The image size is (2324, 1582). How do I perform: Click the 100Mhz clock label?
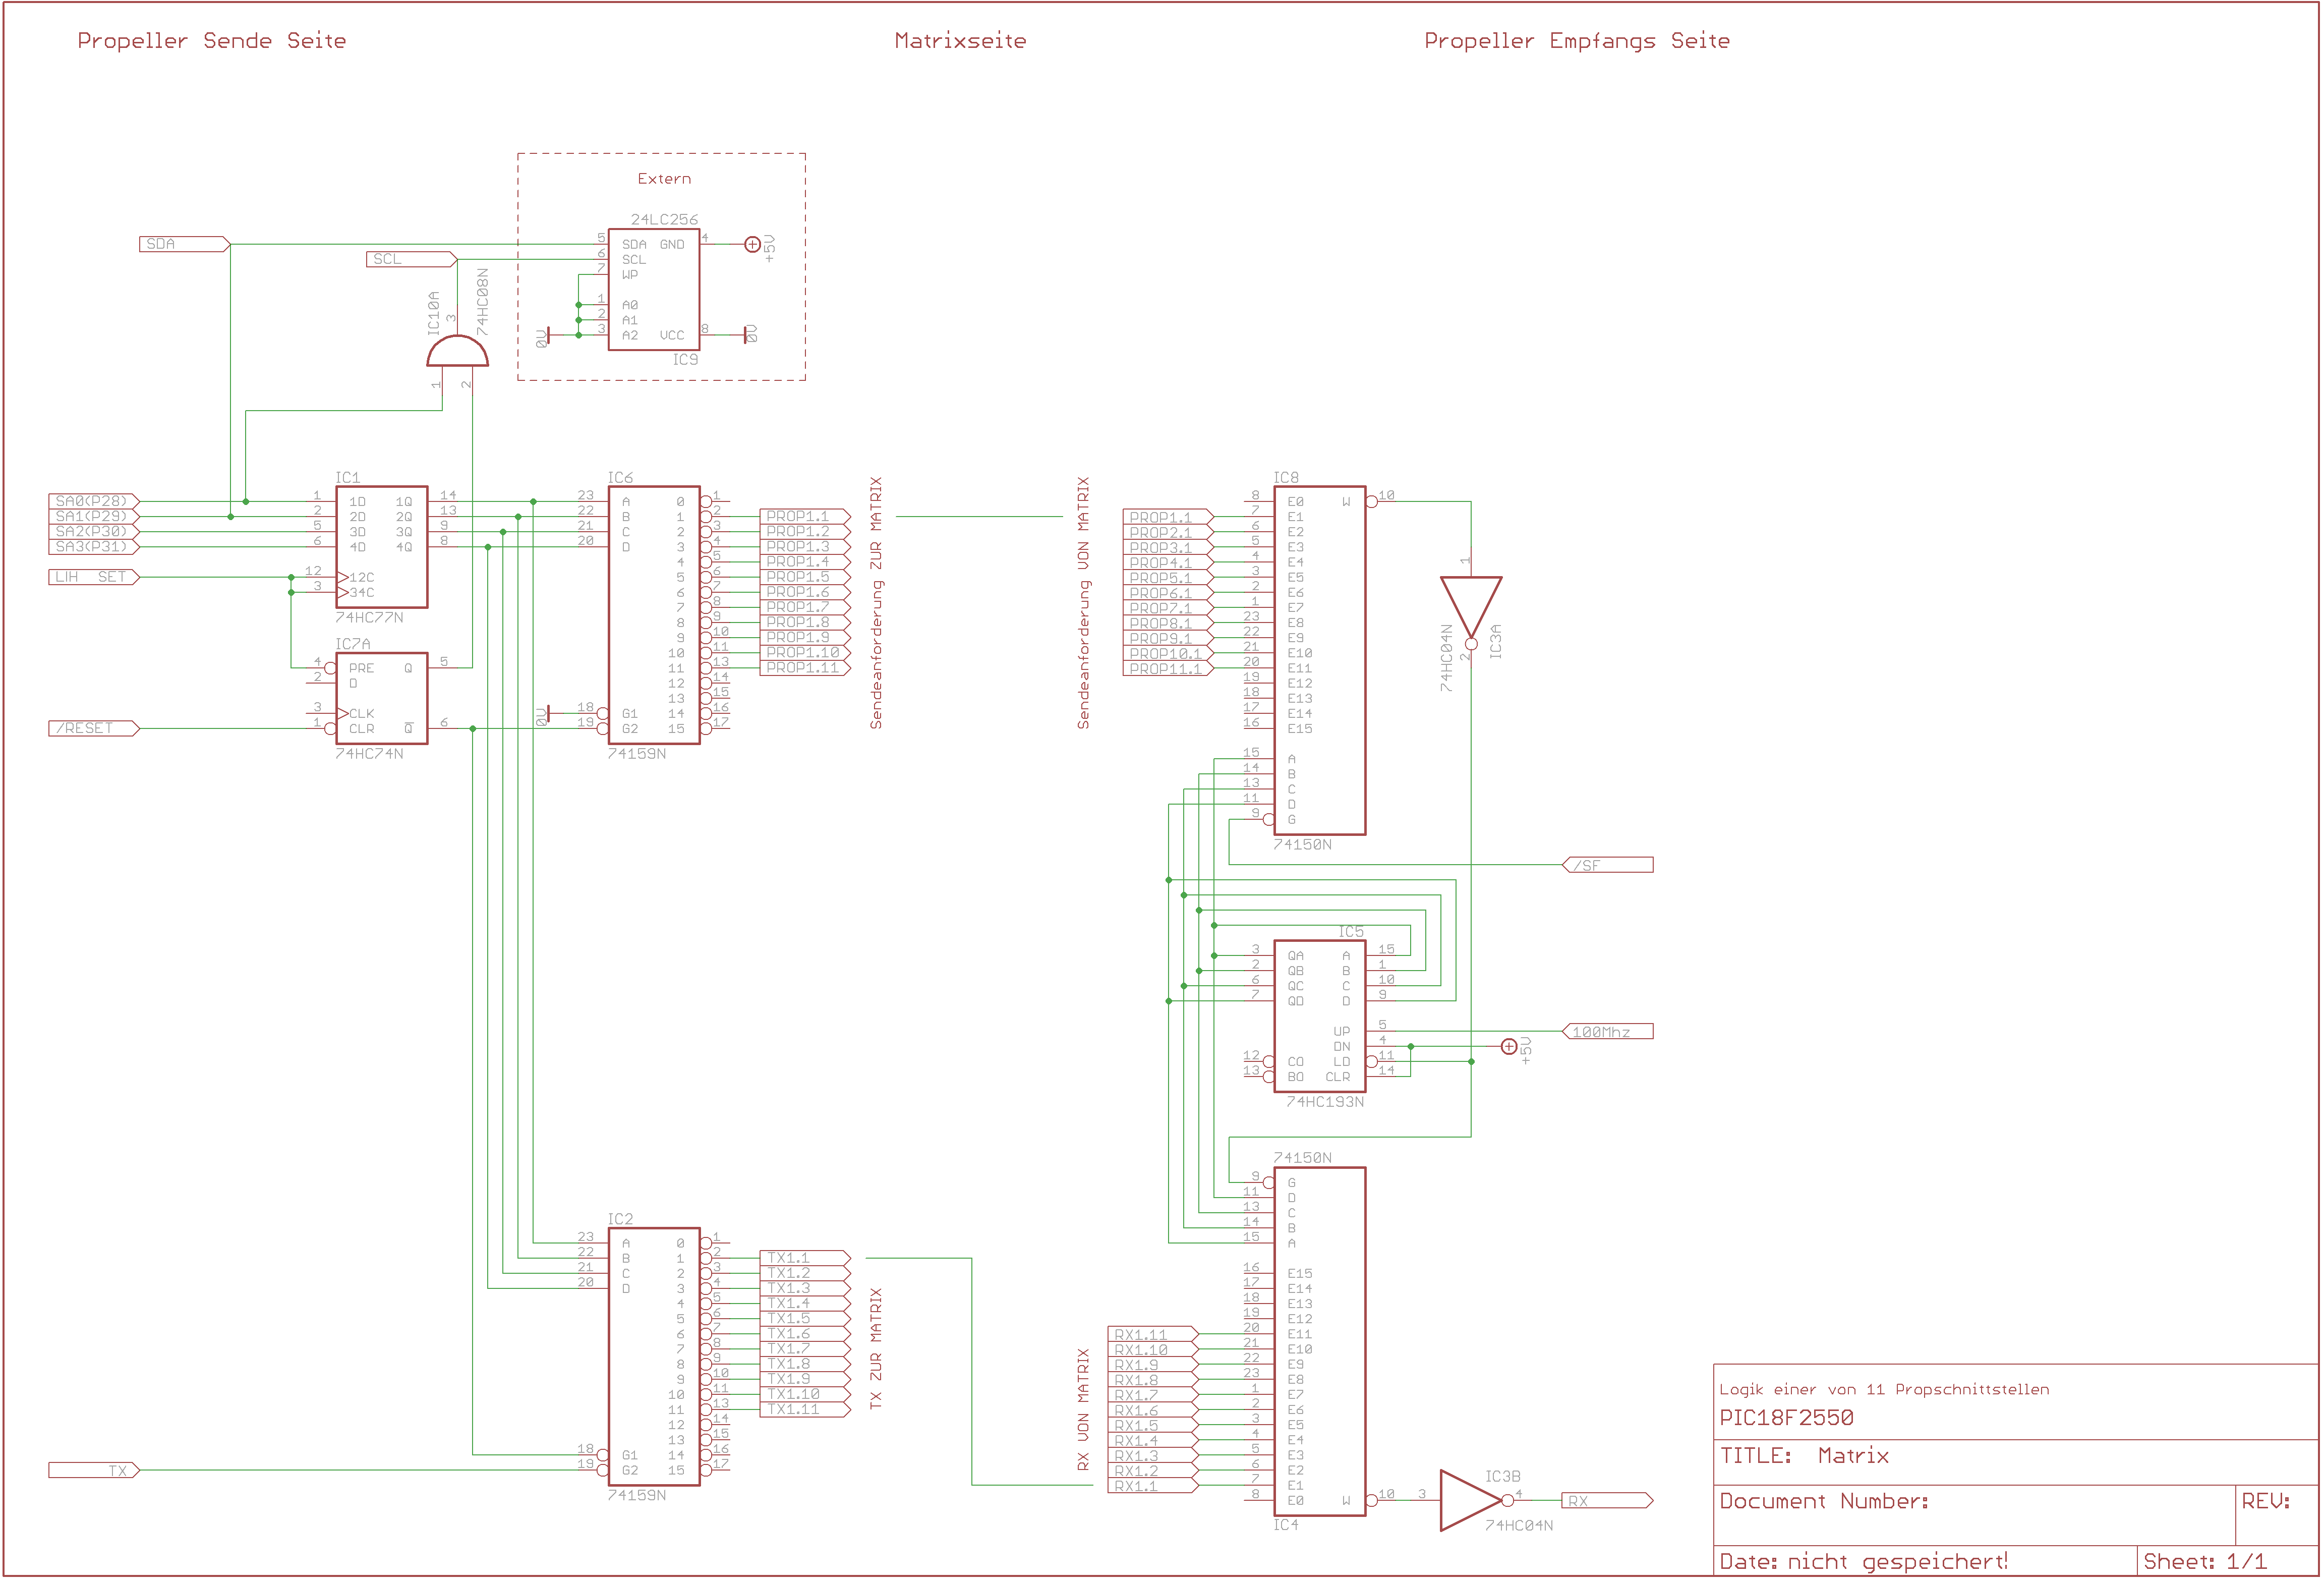click(x=1607, y=1031)
